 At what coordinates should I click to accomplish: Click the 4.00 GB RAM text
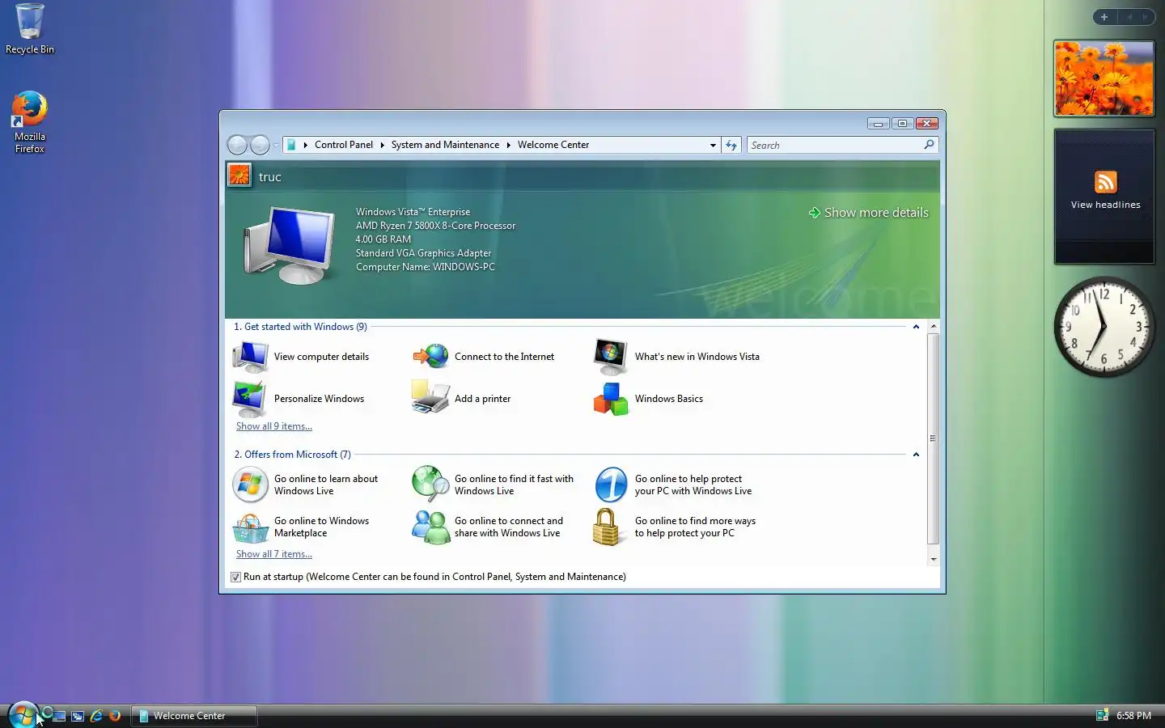coord(383,239)
